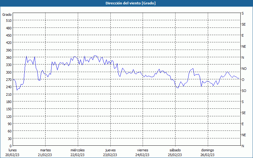
Task: Select the 'NE' compass label near the 390 gridline
Action: click(x=244, y=46)
